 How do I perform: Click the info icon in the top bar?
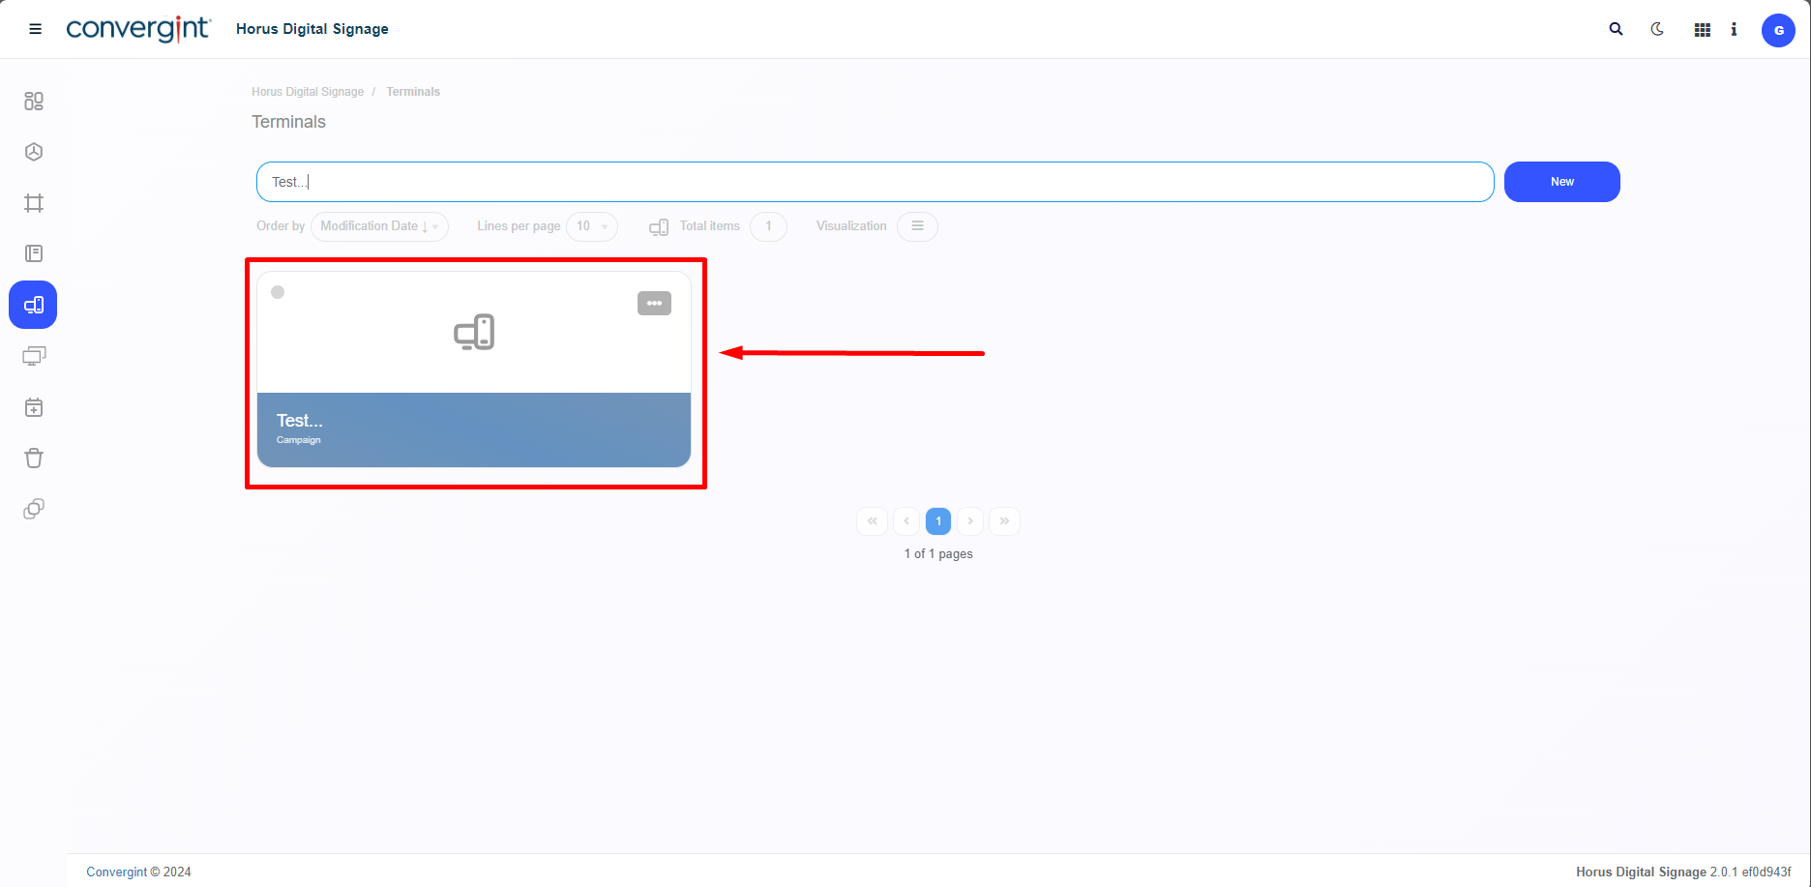click(1734, 30)
